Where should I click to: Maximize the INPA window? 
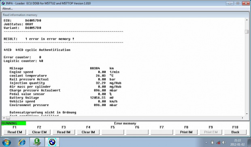pyautogui.click(x=238, y=3)
